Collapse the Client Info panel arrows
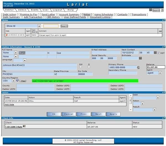 (x=164, y=118)
